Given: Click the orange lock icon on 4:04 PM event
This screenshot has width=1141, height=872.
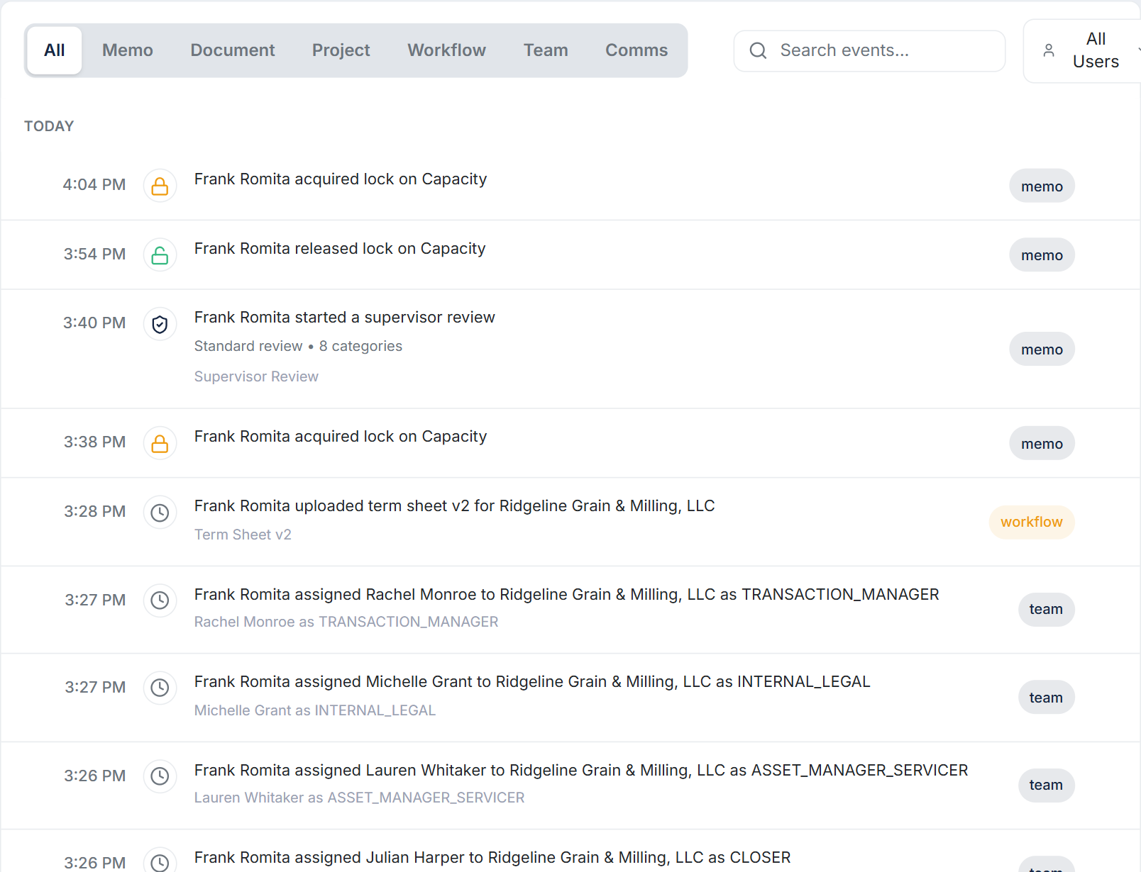Looking at the screenshot, I should (160, 186).
